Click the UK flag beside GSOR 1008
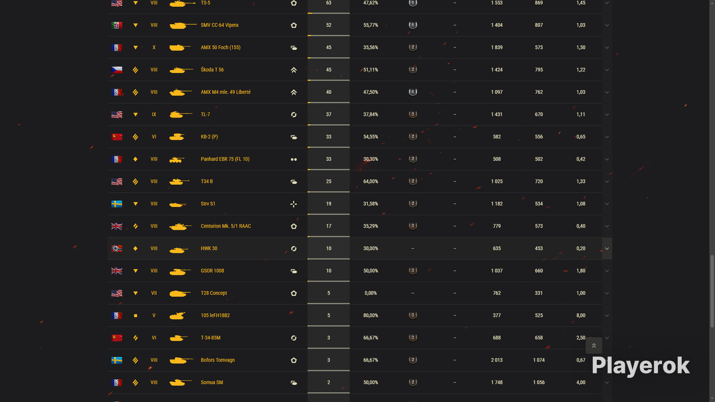 tap(117, 271)
